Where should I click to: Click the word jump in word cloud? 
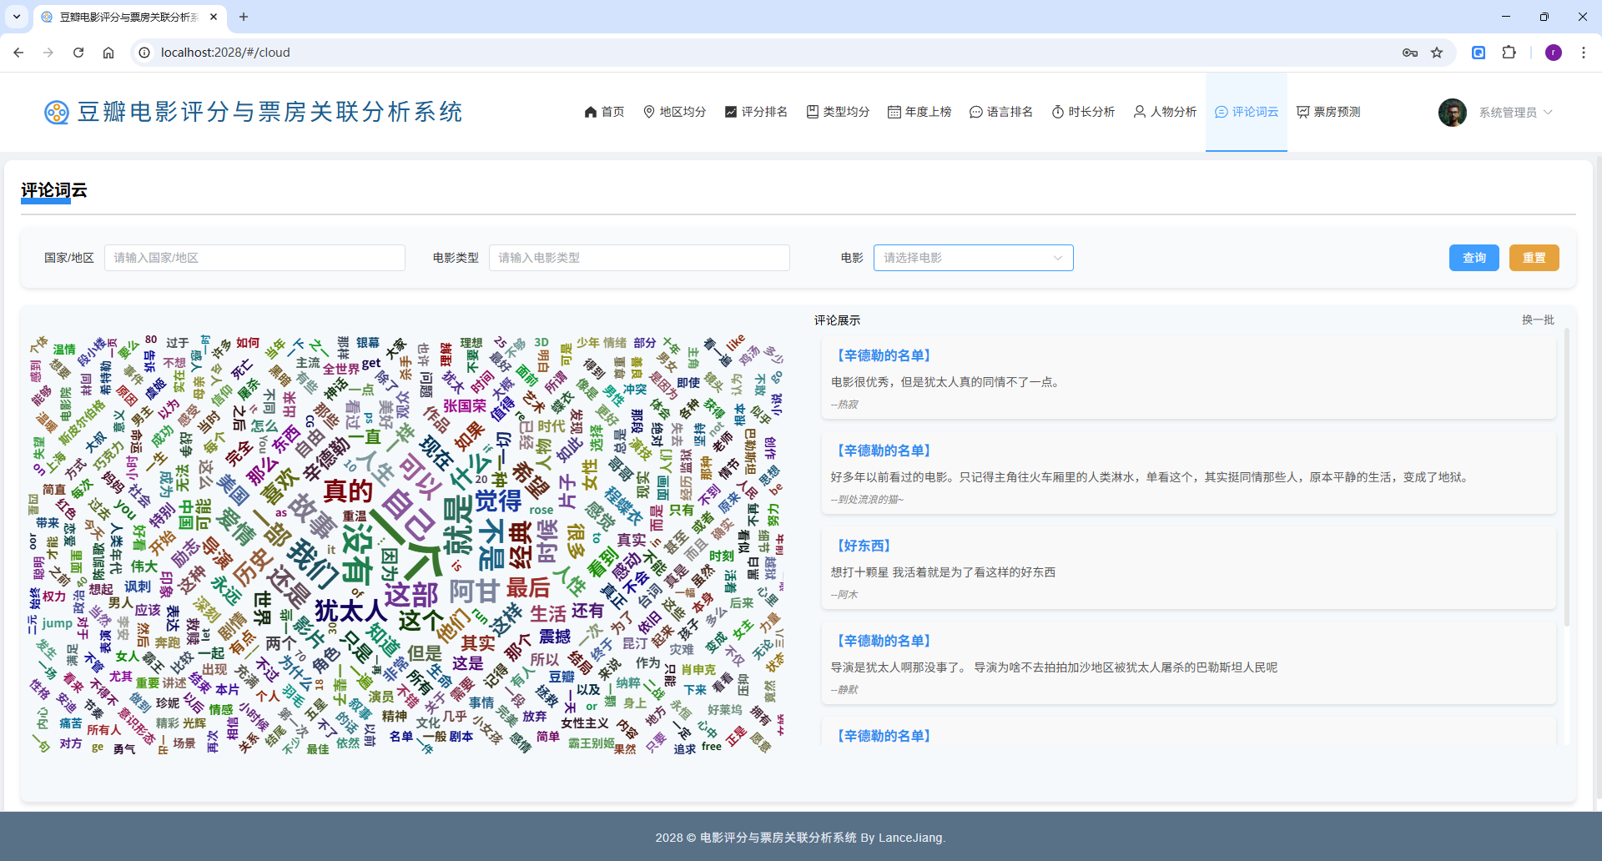(x=57, y=623)
